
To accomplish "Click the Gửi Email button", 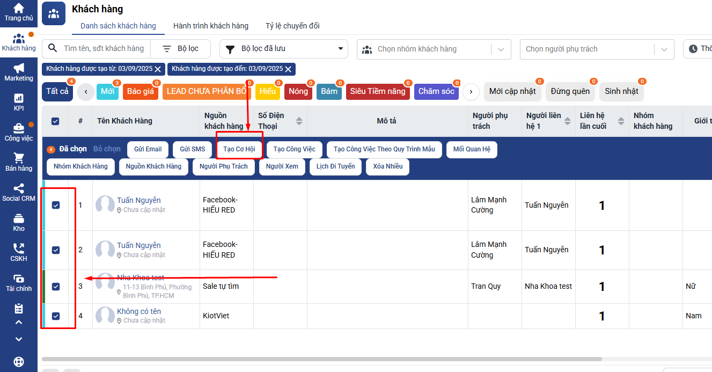I will click(148, 149).
